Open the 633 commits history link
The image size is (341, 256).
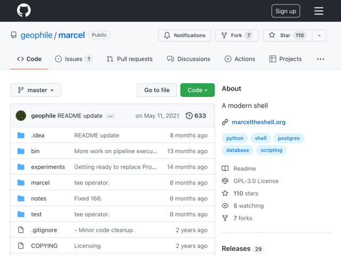click(x=196, y=116)
